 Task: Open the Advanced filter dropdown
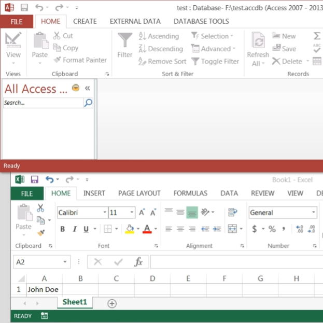coord(213,49)
